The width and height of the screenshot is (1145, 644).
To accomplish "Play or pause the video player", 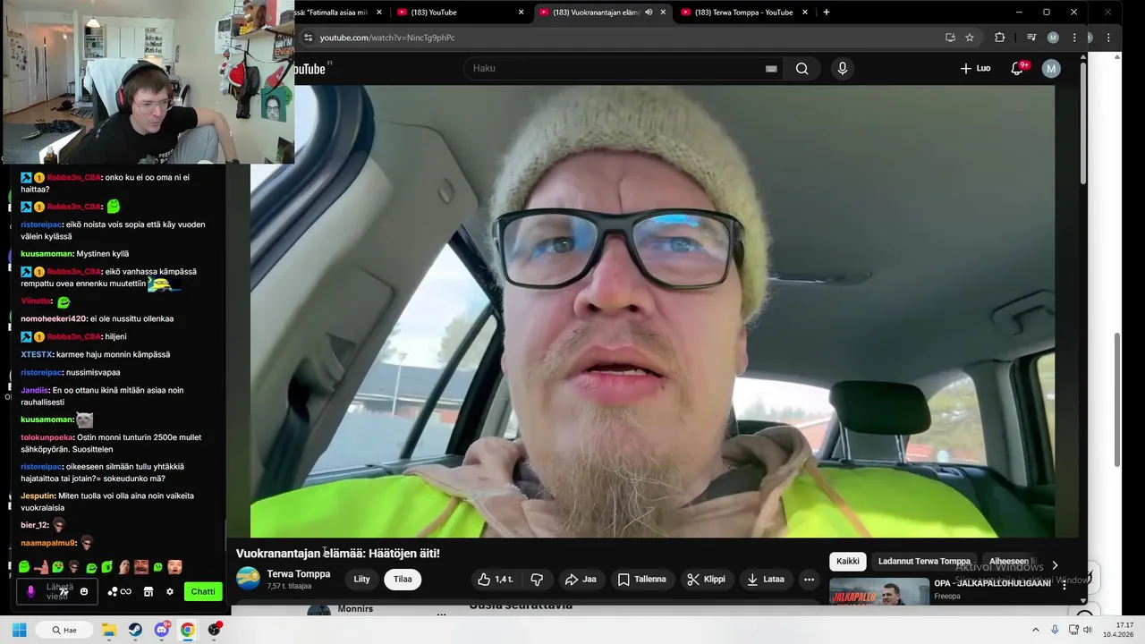I will pos(652,311).
